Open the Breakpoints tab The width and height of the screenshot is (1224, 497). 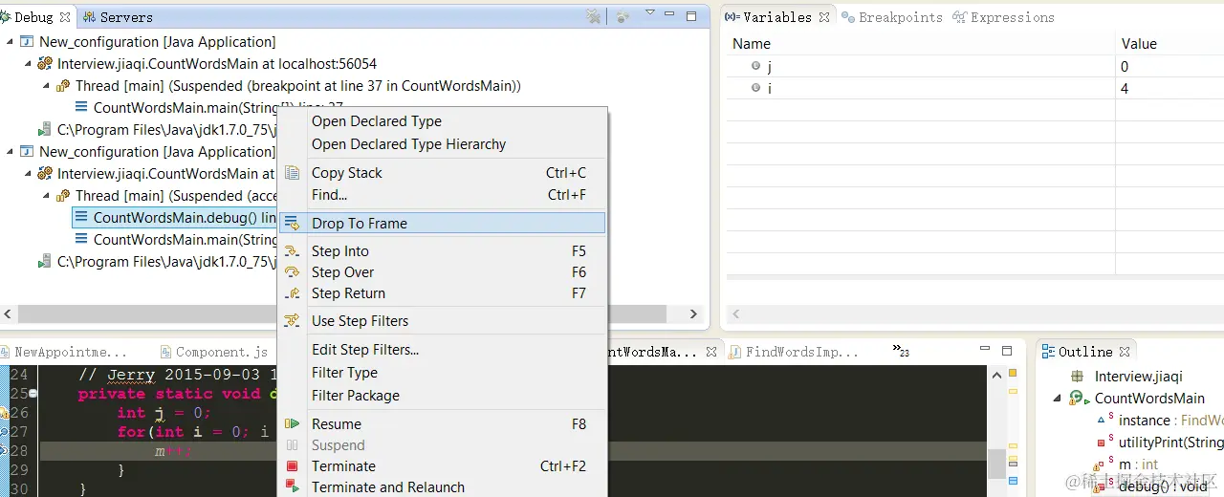[x=891, y=17]
